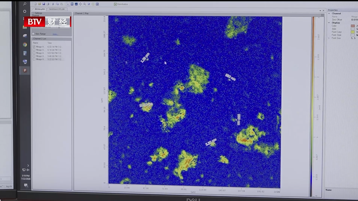Click the pan move-arrows tool
The height and width of the screenshot is (201, 358).
[80, 4]
